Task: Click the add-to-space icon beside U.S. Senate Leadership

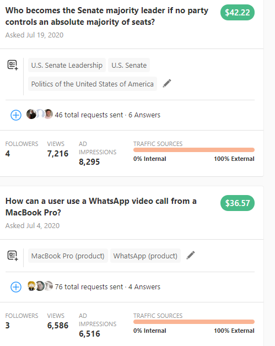Action: (13, 65)
